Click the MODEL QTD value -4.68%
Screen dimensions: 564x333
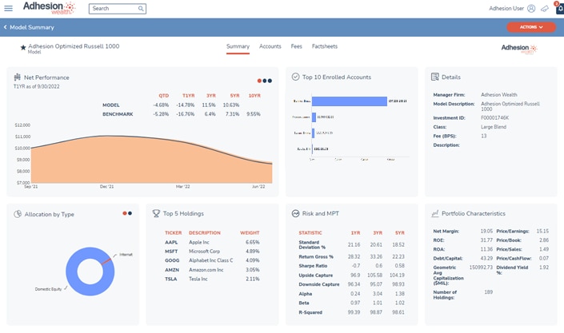coord(161,105)
